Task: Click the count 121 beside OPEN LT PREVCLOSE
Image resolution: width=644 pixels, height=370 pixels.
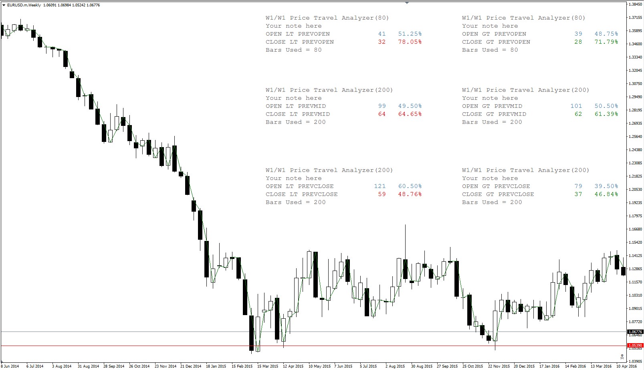Action: pos(380,186)
